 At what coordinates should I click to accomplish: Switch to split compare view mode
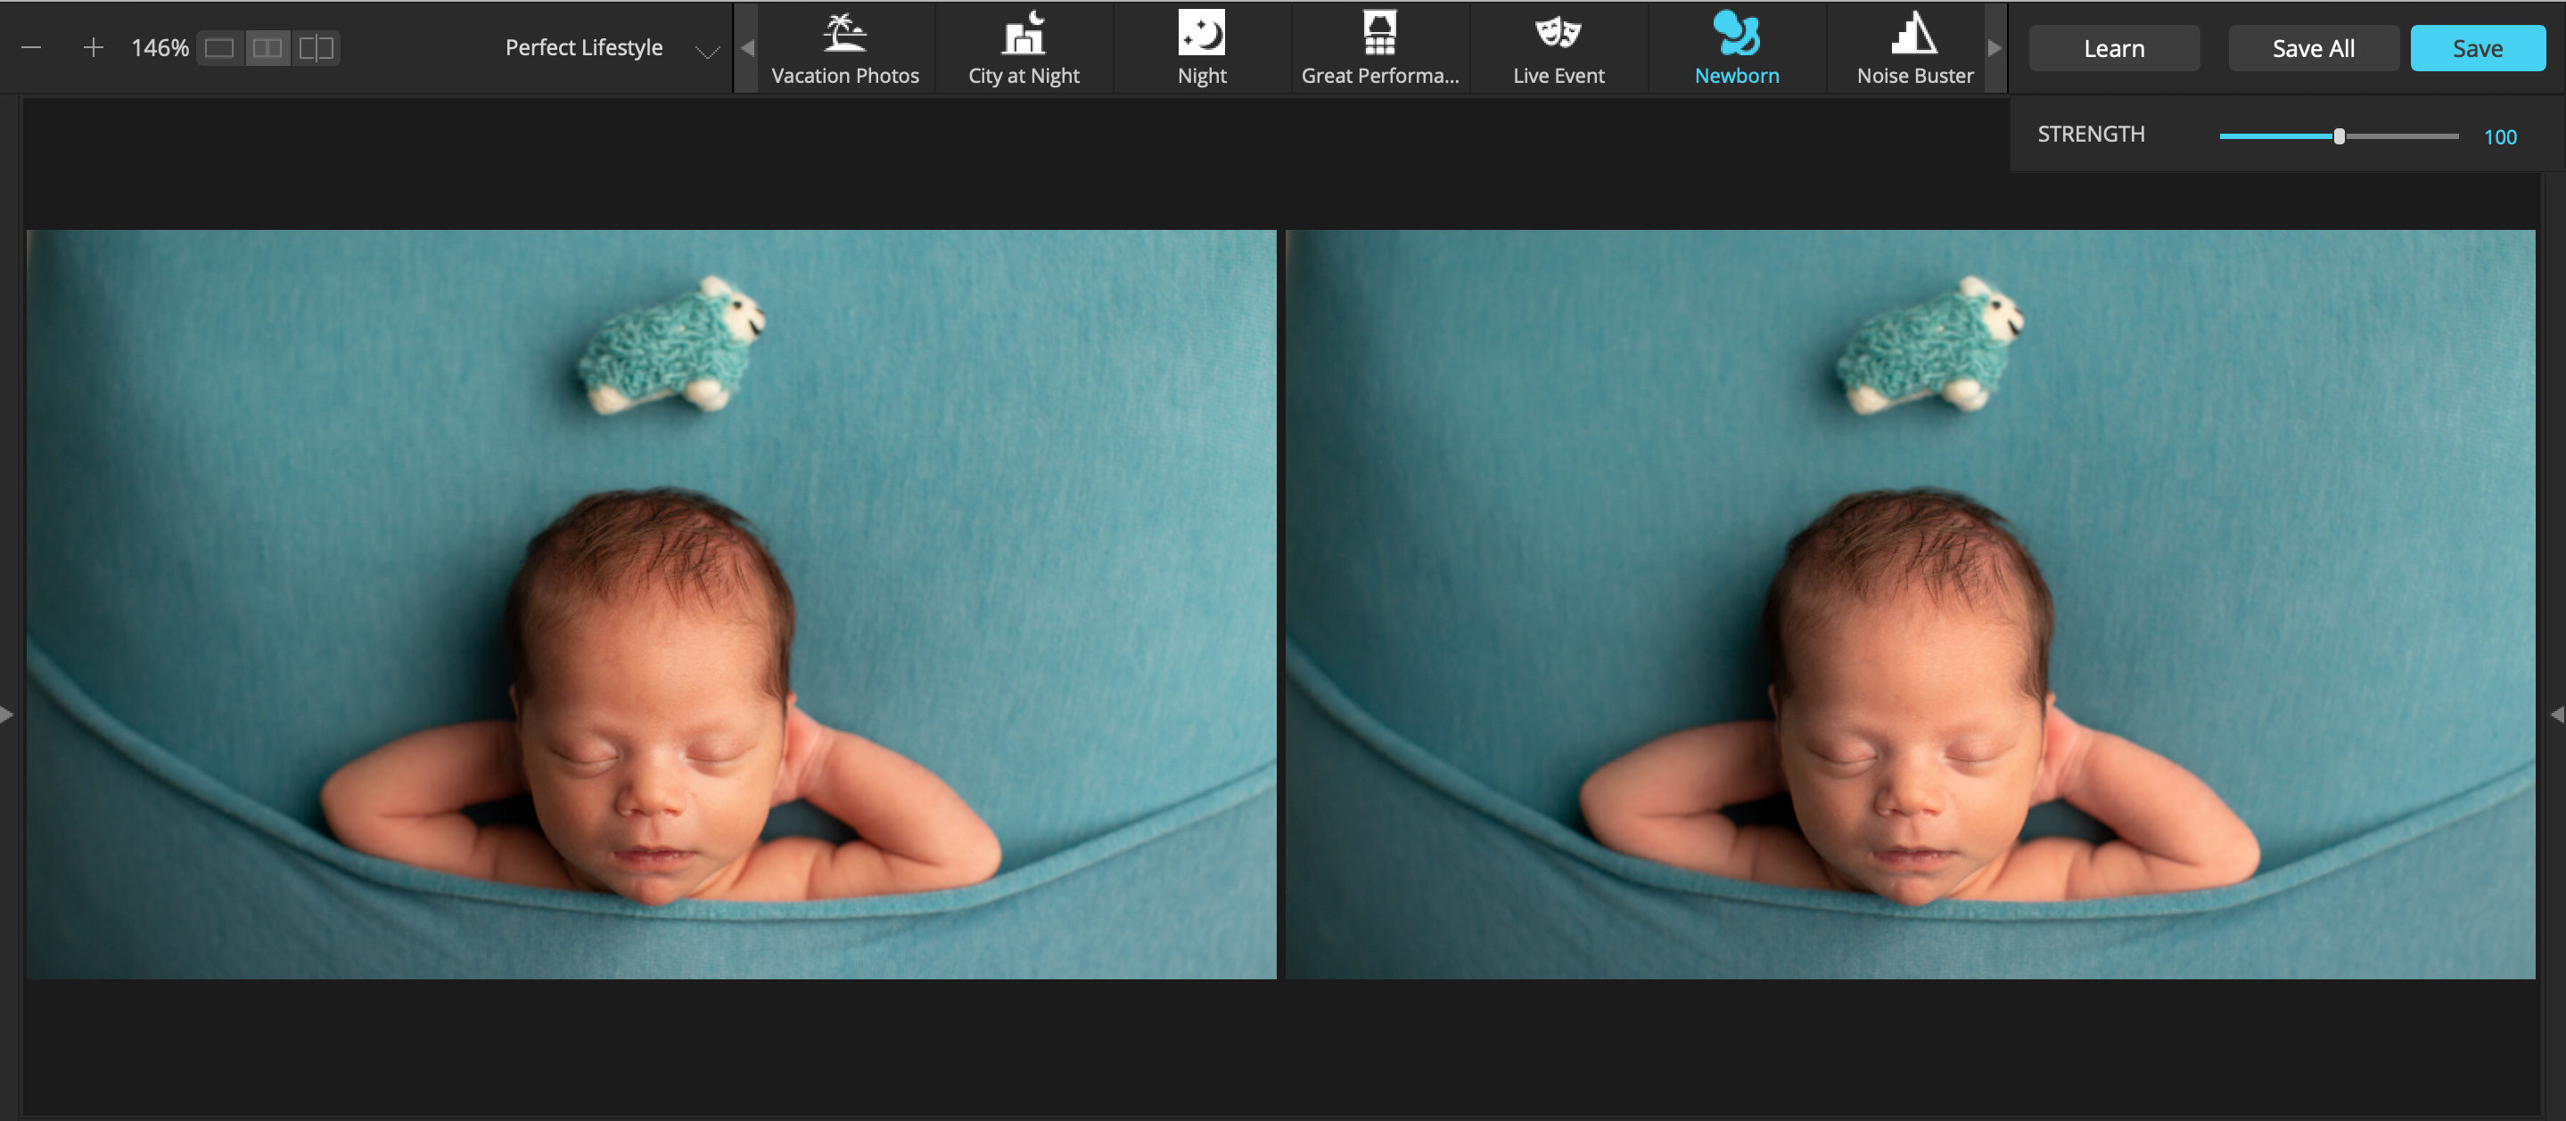(316, 48)
